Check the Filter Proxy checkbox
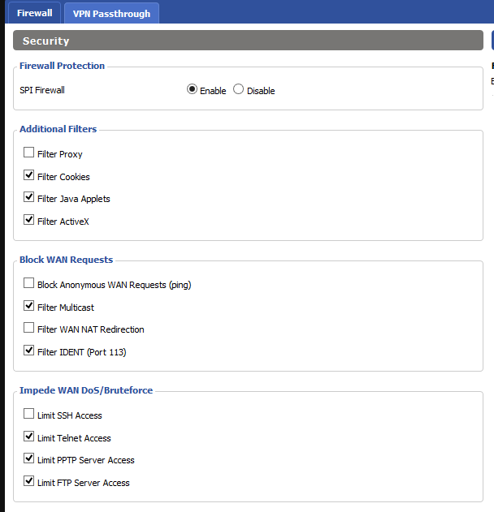This screenshot has width=494, height=512. coord(29,153)
